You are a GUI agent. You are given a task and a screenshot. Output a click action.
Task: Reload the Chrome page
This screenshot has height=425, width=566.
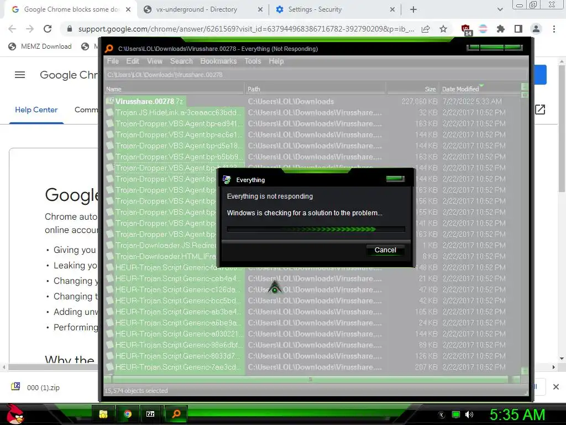[48, 29]
